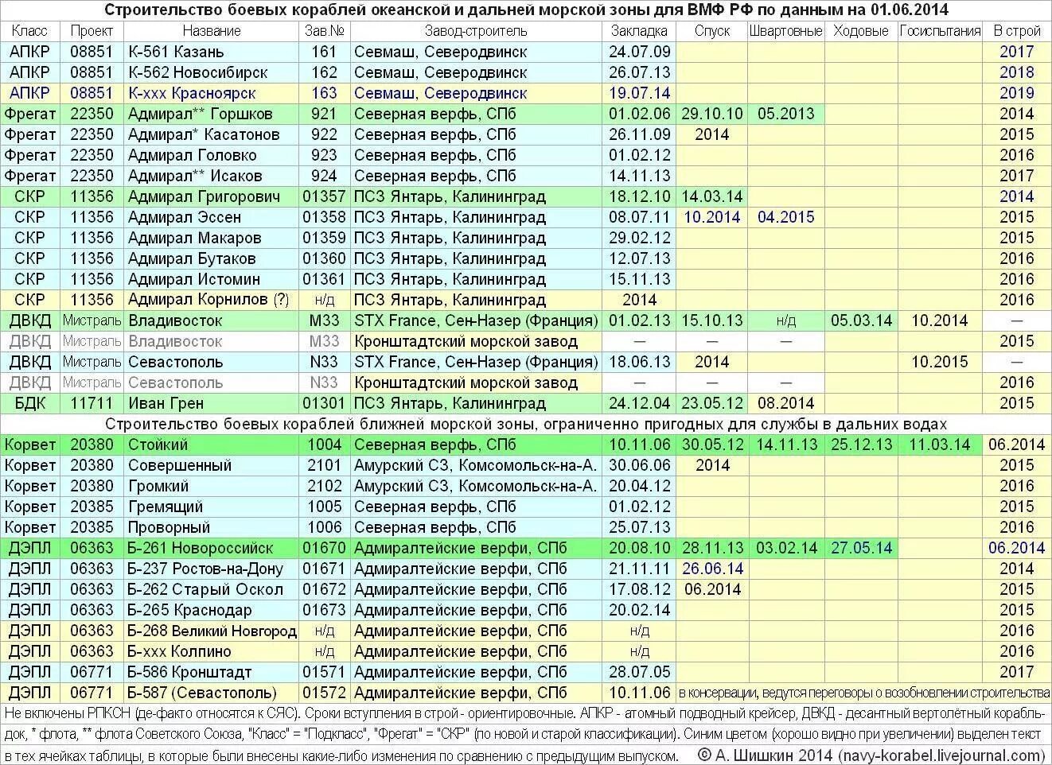Click the '06.2014' commissioning cell for Стойкий

coord(1017,445)
